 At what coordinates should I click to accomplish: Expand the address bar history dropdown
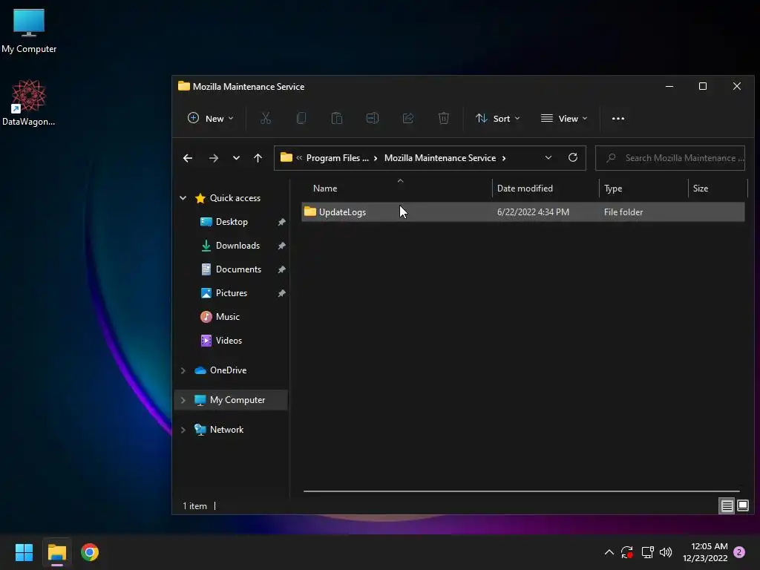pos(548,157)
